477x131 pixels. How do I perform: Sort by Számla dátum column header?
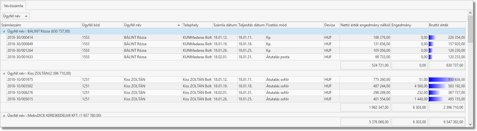(x=225, y=25)
